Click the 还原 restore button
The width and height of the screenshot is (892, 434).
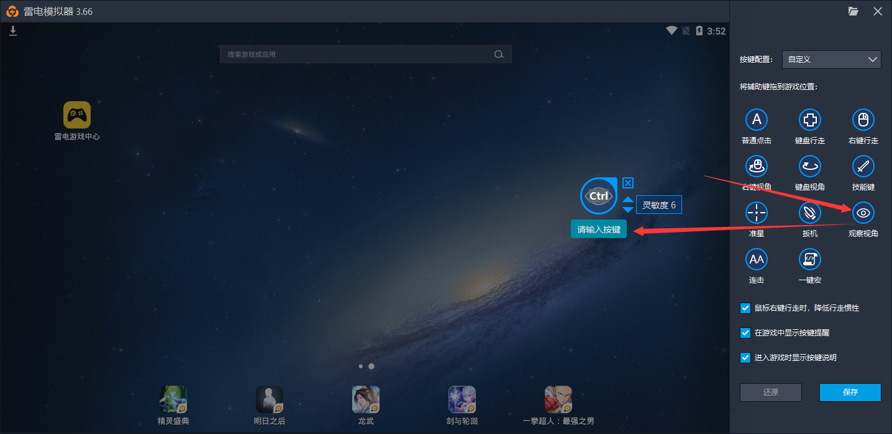(770, 392)
